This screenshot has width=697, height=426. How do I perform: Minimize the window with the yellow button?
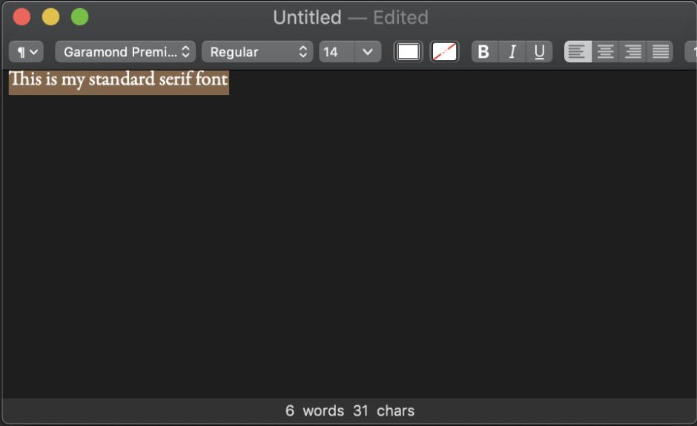(50, 16)
